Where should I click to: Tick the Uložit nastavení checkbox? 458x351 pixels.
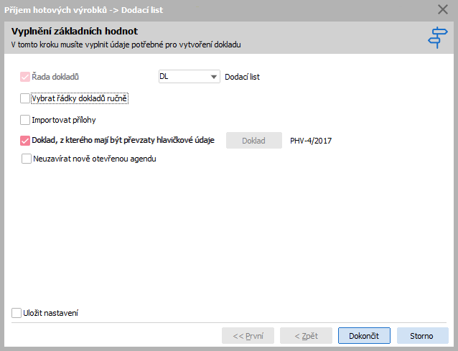(x=17, y=313)
